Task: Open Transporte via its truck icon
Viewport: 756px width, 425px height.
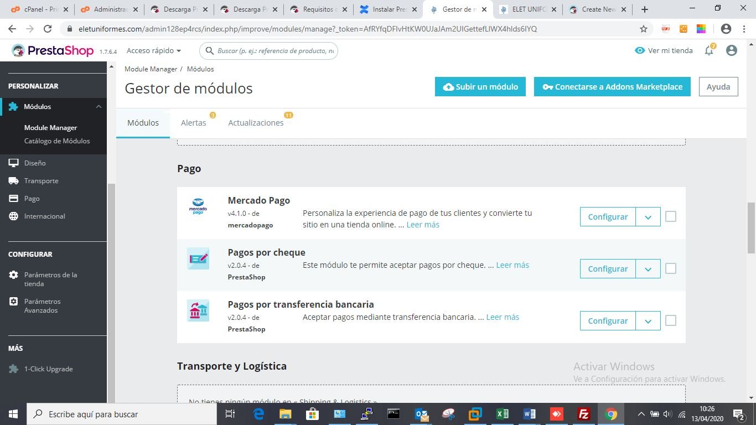Action: [14, 181]
